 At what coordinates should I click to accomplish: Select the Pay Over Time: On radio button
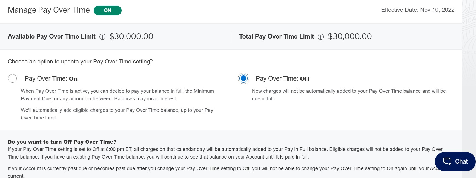click(12, 78)
